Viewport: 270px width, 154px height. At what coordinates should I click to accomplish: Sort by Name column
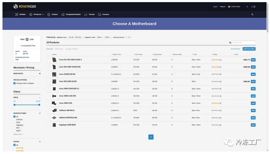pyautogui.click(x=54, y=54)
